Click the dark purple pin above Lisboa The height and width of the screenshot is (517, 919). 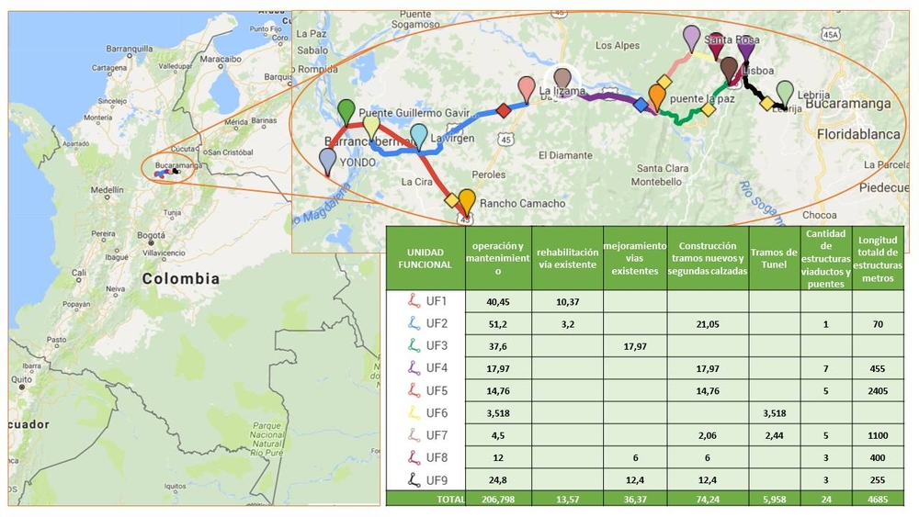click(x=745, y=49)
